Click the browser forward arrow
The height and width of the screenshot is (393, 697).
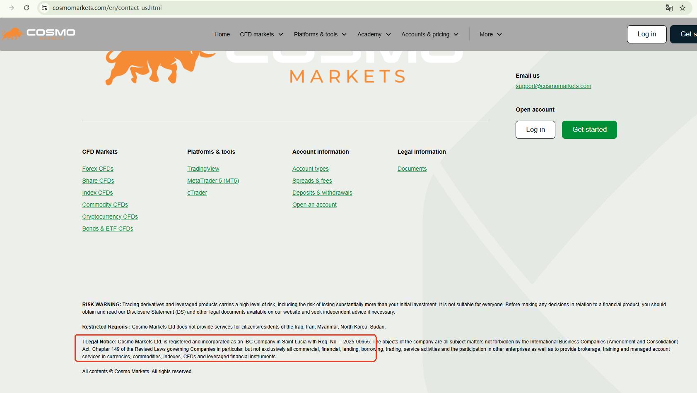(12, 8)
